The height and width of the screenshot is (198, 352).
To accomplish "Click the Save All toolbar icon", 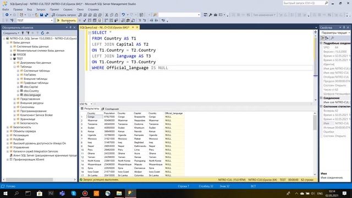I will (x=46, y=15).
